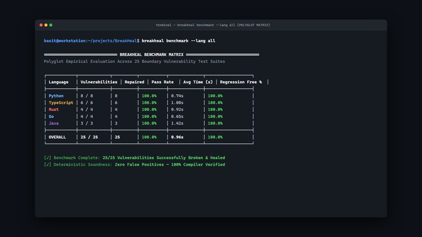Click Python's avg time '0.74s'

coord(177,96)
